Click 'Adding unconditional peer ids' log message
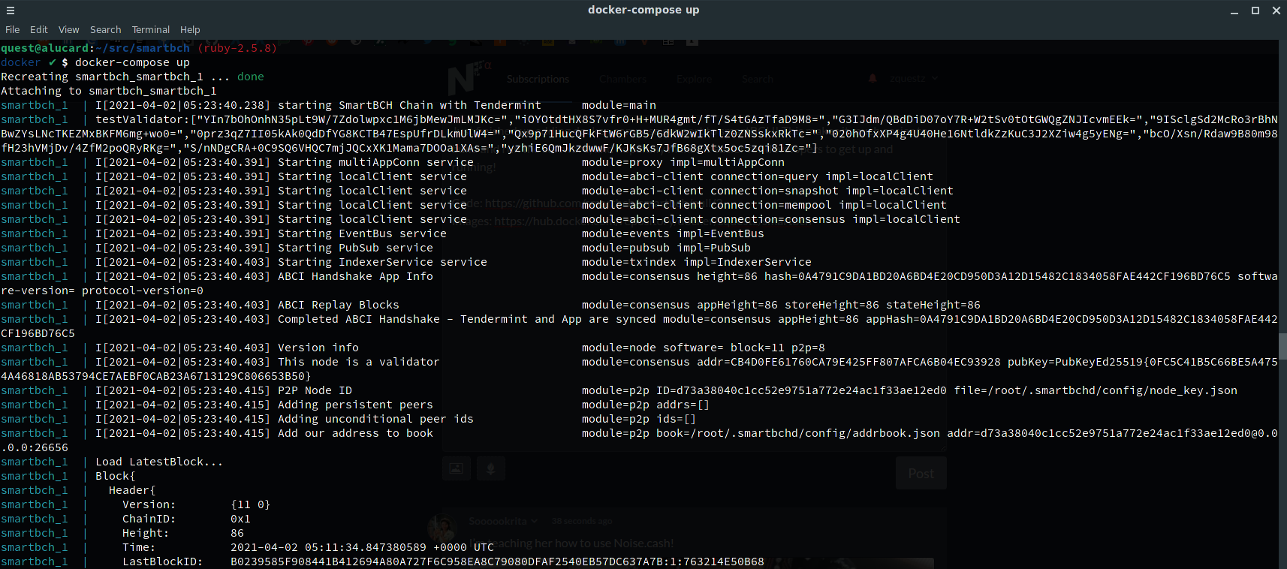The width and height of the screenshot is (1287, 569). click(x=375, y=419)
